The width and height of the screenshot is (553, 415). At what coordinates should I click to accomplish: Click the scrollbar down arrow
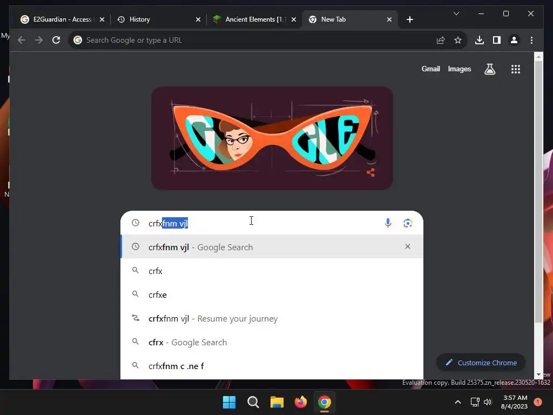click(x=538, y=374)
